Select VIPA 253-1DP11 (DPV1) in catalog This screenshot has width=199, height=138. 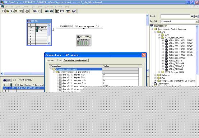(x=181, y=49)
